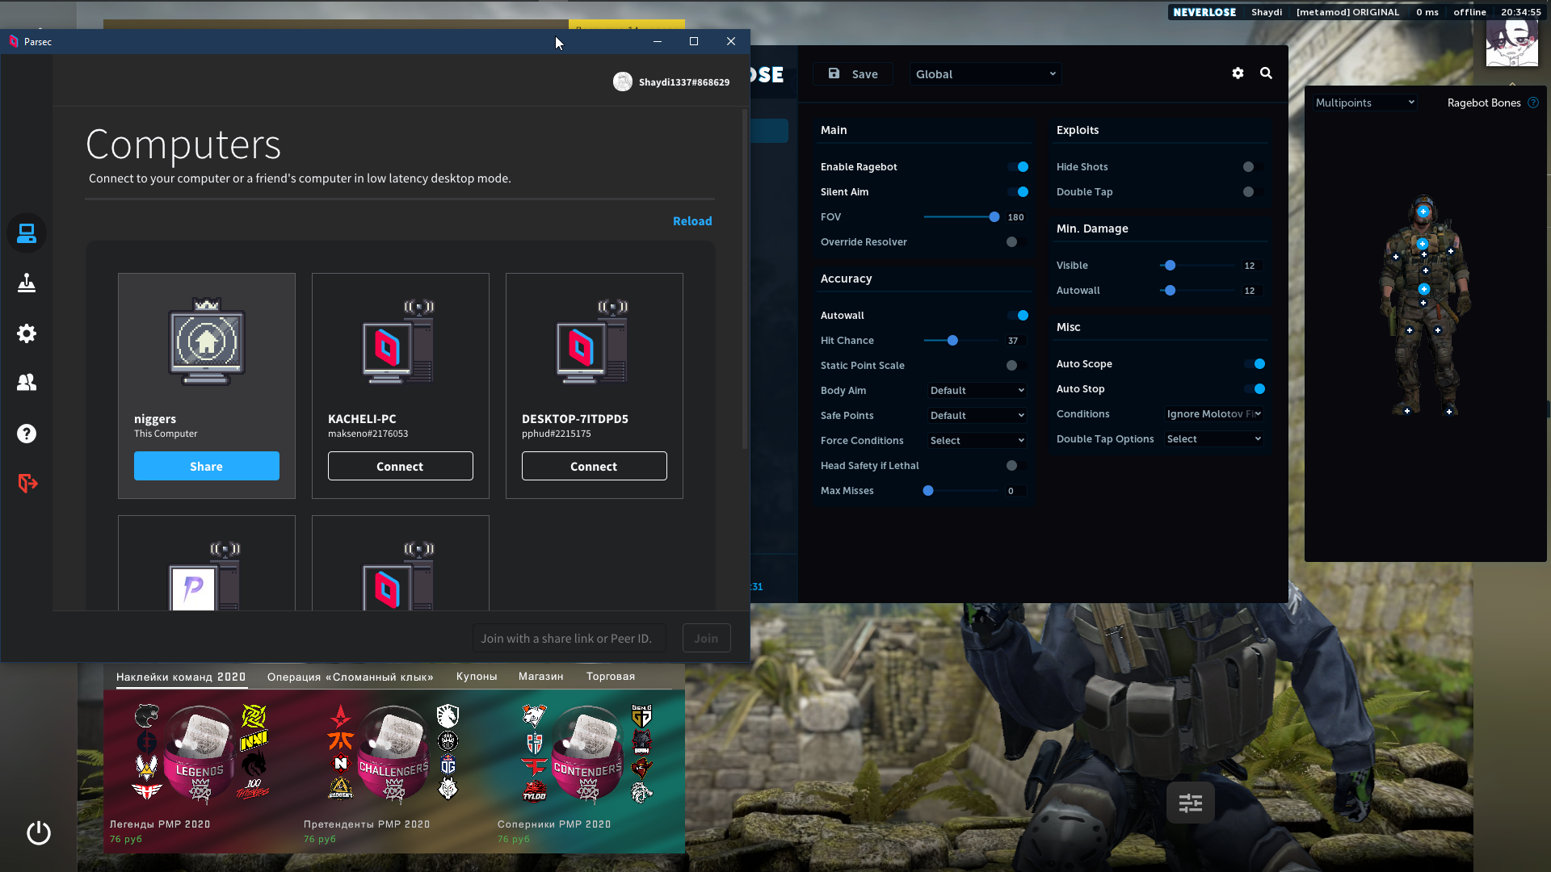Open Help question mark icon
1551x872 pixels.
click(x=27, y=434)
